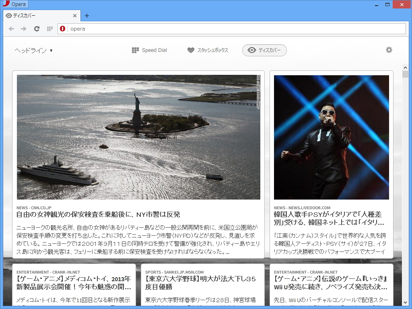Click the PSY article summary text
The width and height of the screenshot is (412, 309).
point(330,243)
